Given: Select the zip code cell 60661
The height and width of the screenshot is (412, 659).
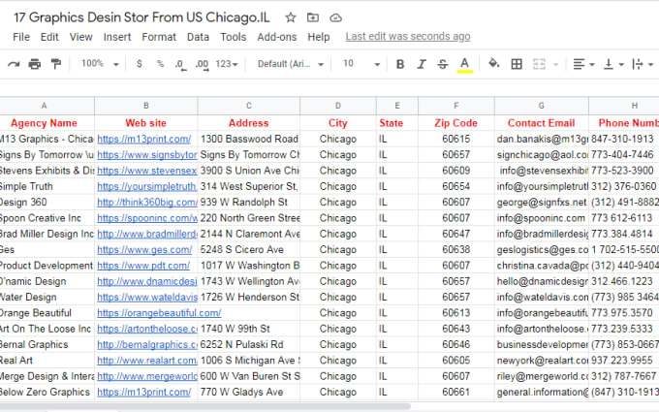Looking at the screenshot, I should pyautogui.click(x=456, y=393).
